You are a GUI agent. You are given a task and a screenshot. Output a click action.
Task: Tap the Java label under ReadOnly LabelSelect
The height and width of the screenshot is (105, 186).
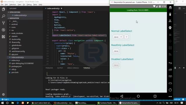[116, 51]
